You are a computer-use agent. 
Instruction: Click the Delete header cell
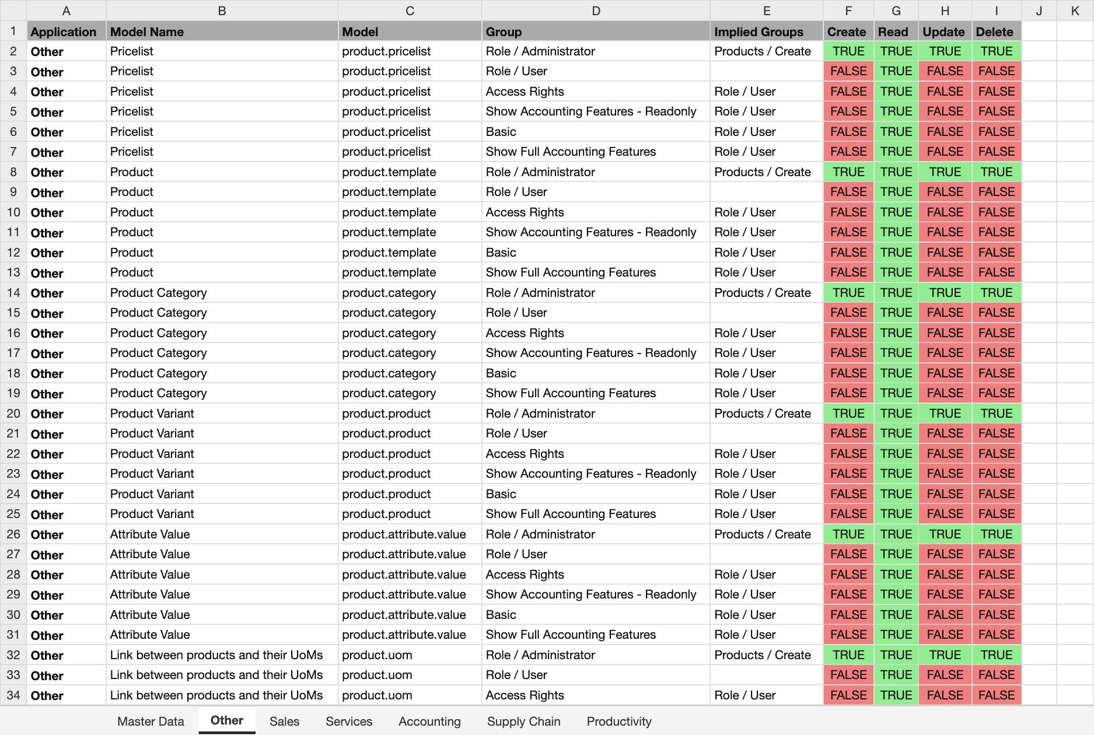click(x=997, y=32)
